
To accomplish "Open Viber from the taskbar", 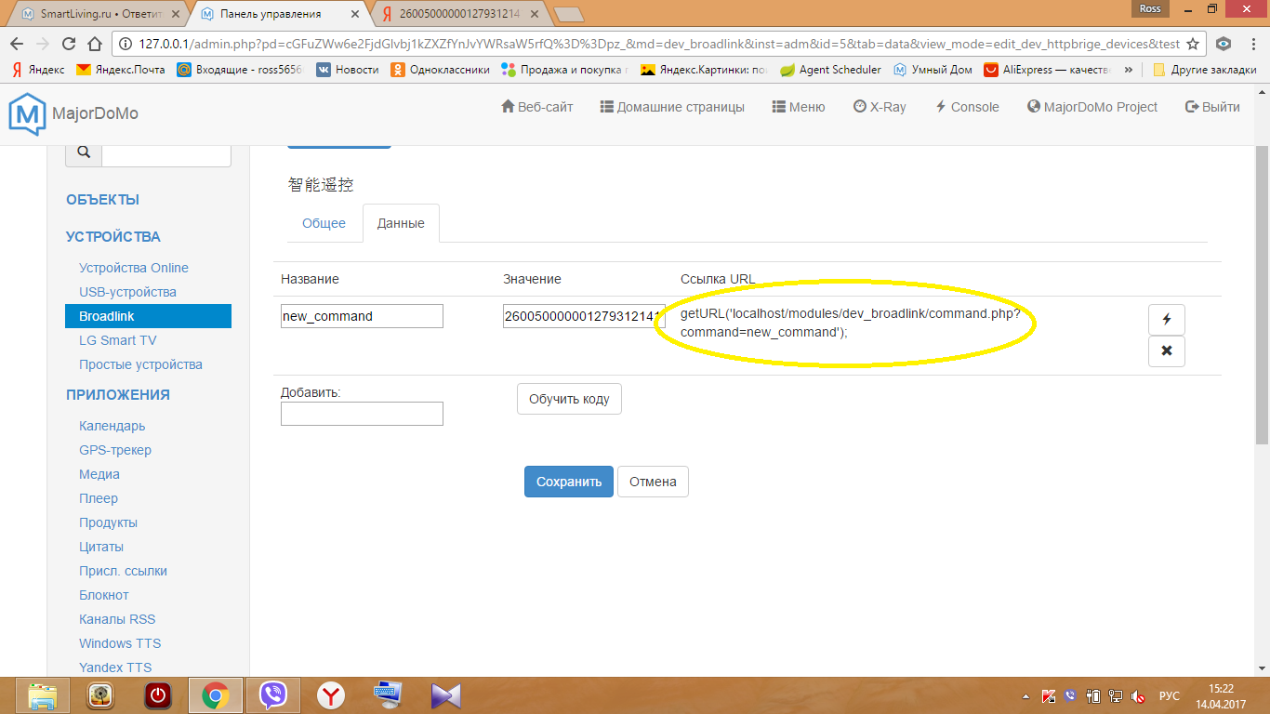I will [x=273, y=695].
